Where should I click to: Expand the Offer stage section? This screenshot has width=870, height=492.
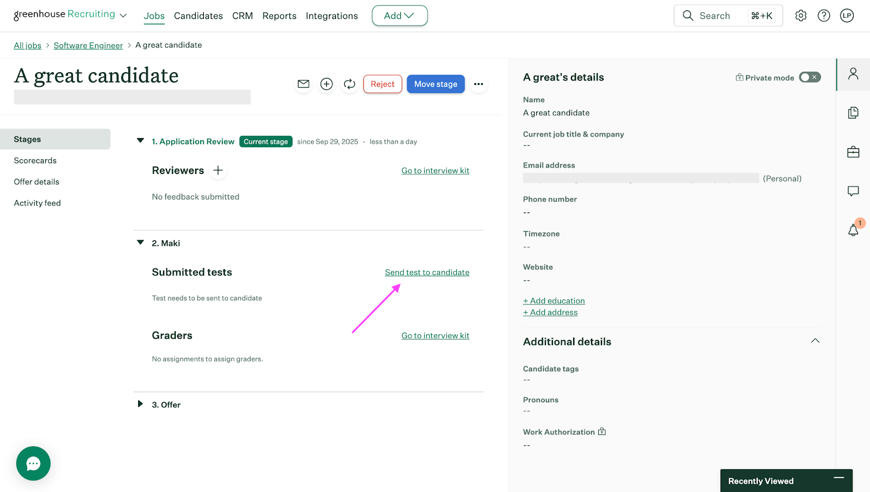(140, 404)
